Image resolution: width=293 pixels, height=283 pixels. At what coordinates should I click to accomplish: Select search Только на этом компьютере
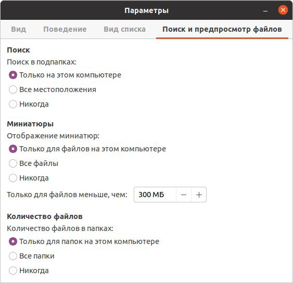pyautogui.click(x=65, y=75)
